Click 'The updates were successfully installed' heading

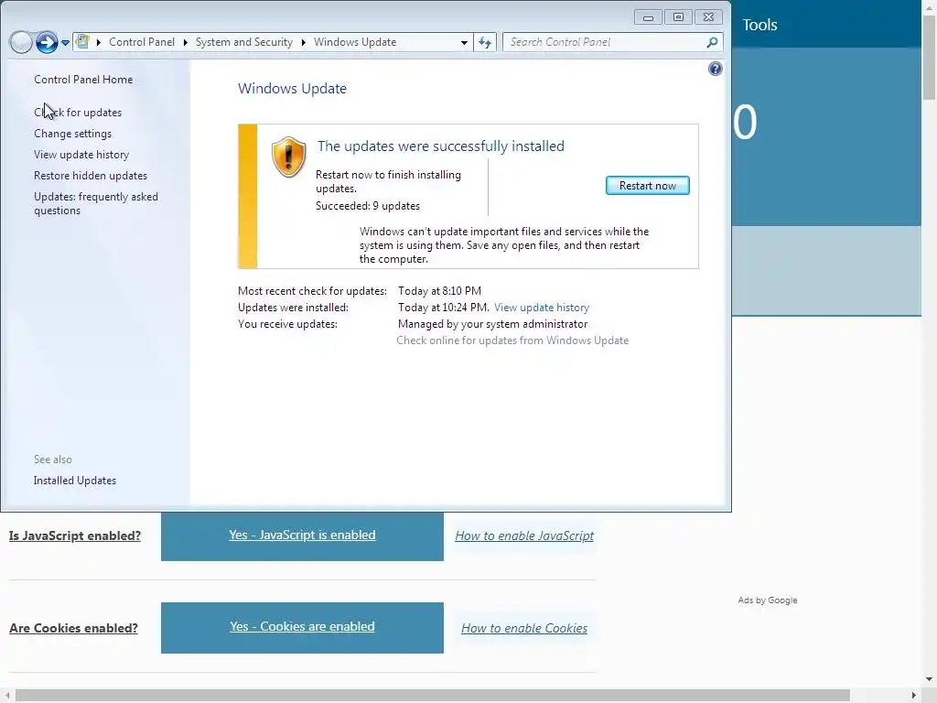coord(440,146)
